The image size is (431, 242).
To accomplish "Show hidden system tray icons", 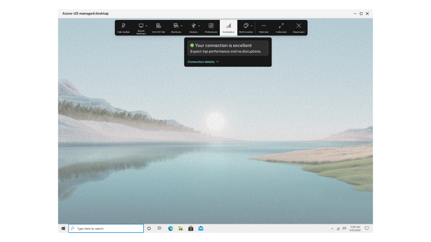I will (332, 229).
